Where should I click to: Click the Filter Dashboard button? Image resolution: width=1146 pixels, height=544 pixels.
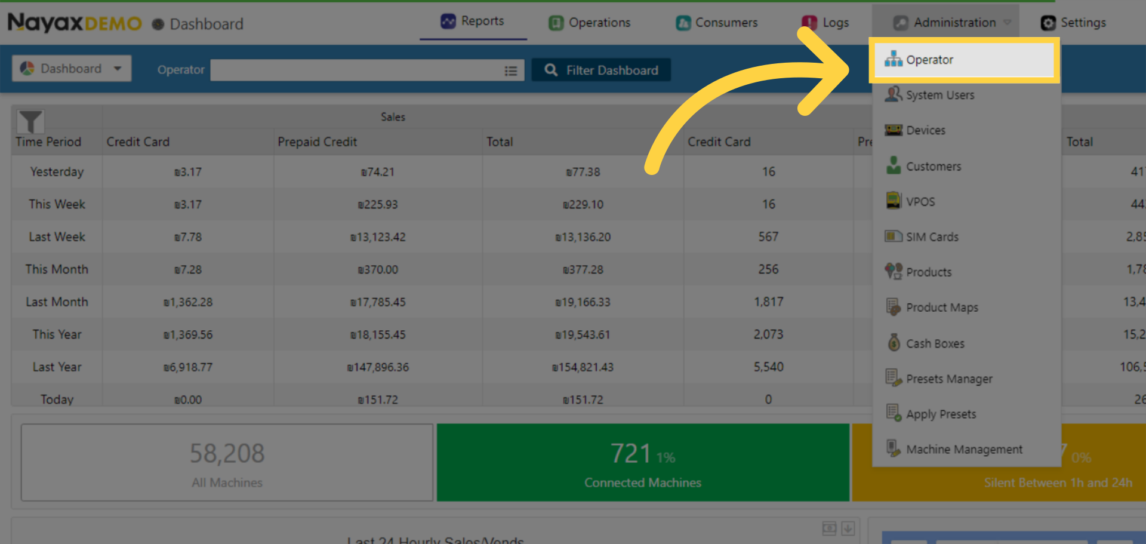point(601,70)
